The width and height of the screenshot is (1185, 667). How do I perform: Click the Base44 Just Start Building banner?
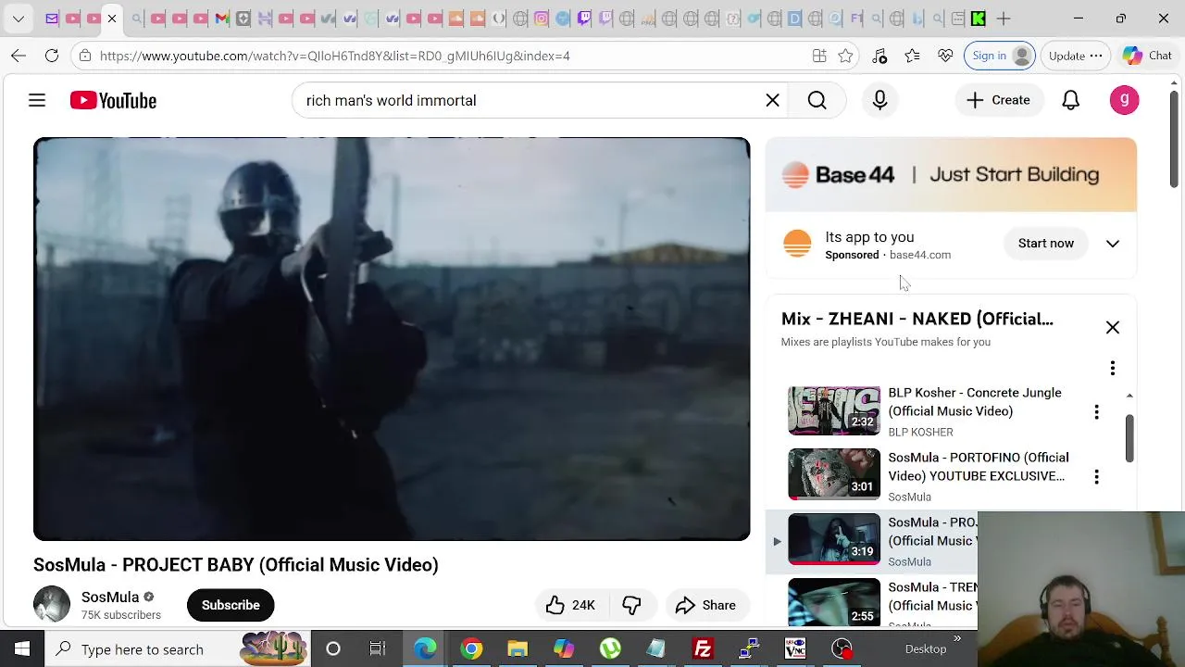point(951,174)
